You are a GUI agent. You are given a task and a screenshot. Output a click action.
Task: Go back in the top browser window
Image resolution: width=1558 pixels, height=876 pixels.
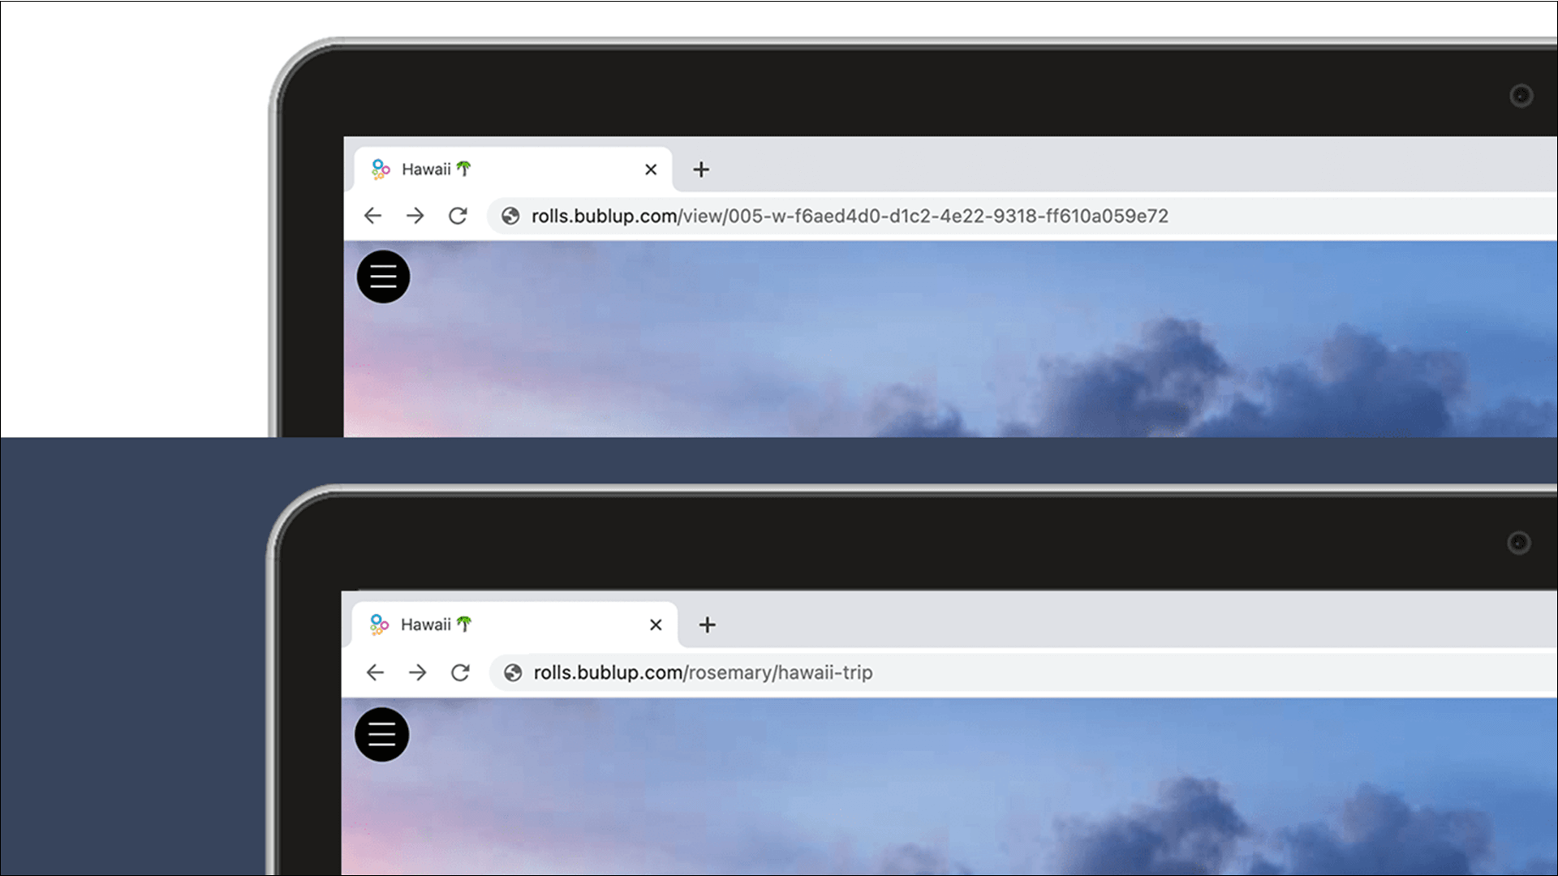372,216
